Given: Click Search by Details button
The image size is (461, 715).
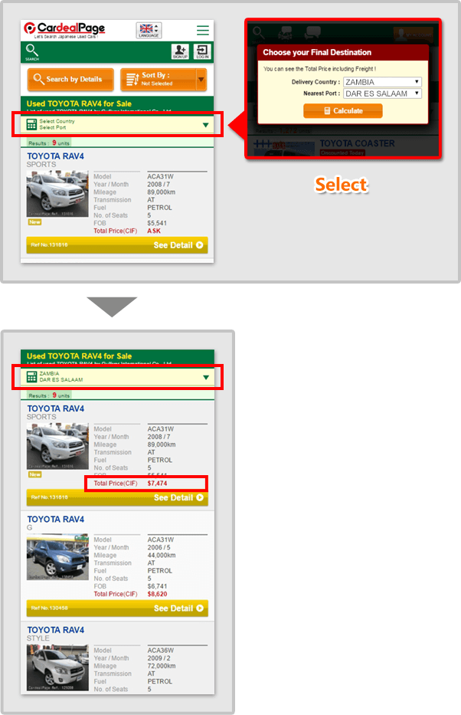Looking at the screenshot, I should click(70, 80).
